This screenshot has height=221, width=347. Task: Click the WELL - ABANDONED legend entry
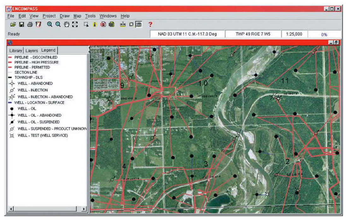31,83
